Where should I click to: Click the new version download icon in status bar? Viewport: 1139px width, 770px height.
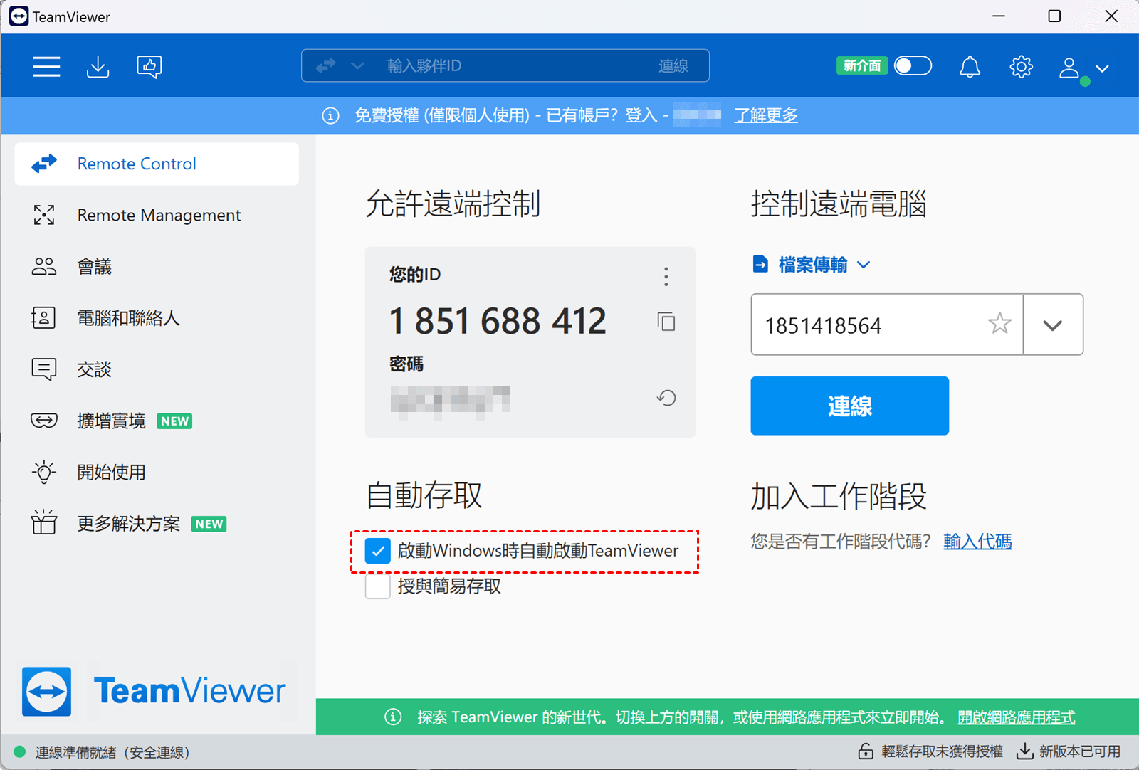point(1024,751)
